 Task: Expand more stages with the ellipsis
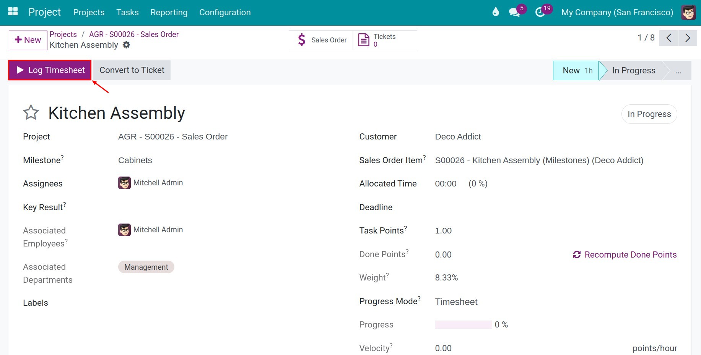(x=678, y=71)
